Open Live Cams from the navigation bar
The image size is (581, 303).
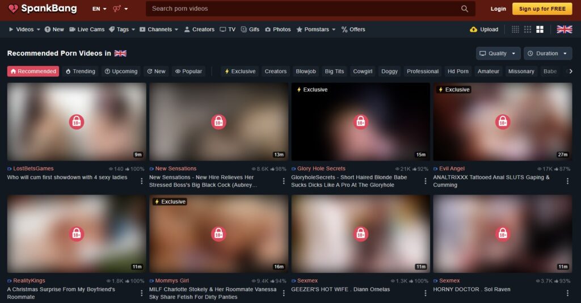pyautogui.click(x=87, y=30)
